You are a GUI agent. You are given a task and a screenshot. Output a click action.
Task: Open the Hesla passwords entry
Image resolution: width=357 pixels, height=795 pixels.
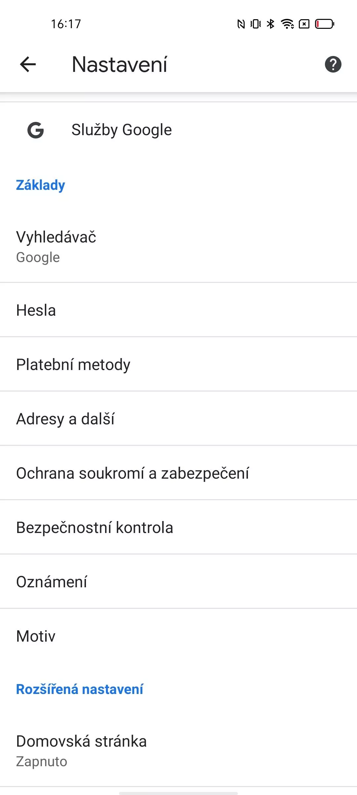pos(178,310)
